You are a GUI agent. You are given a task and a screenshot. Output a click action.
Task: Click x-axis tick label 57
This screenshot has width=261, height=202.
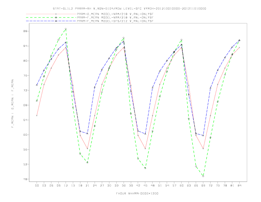[x=174, y=185]
